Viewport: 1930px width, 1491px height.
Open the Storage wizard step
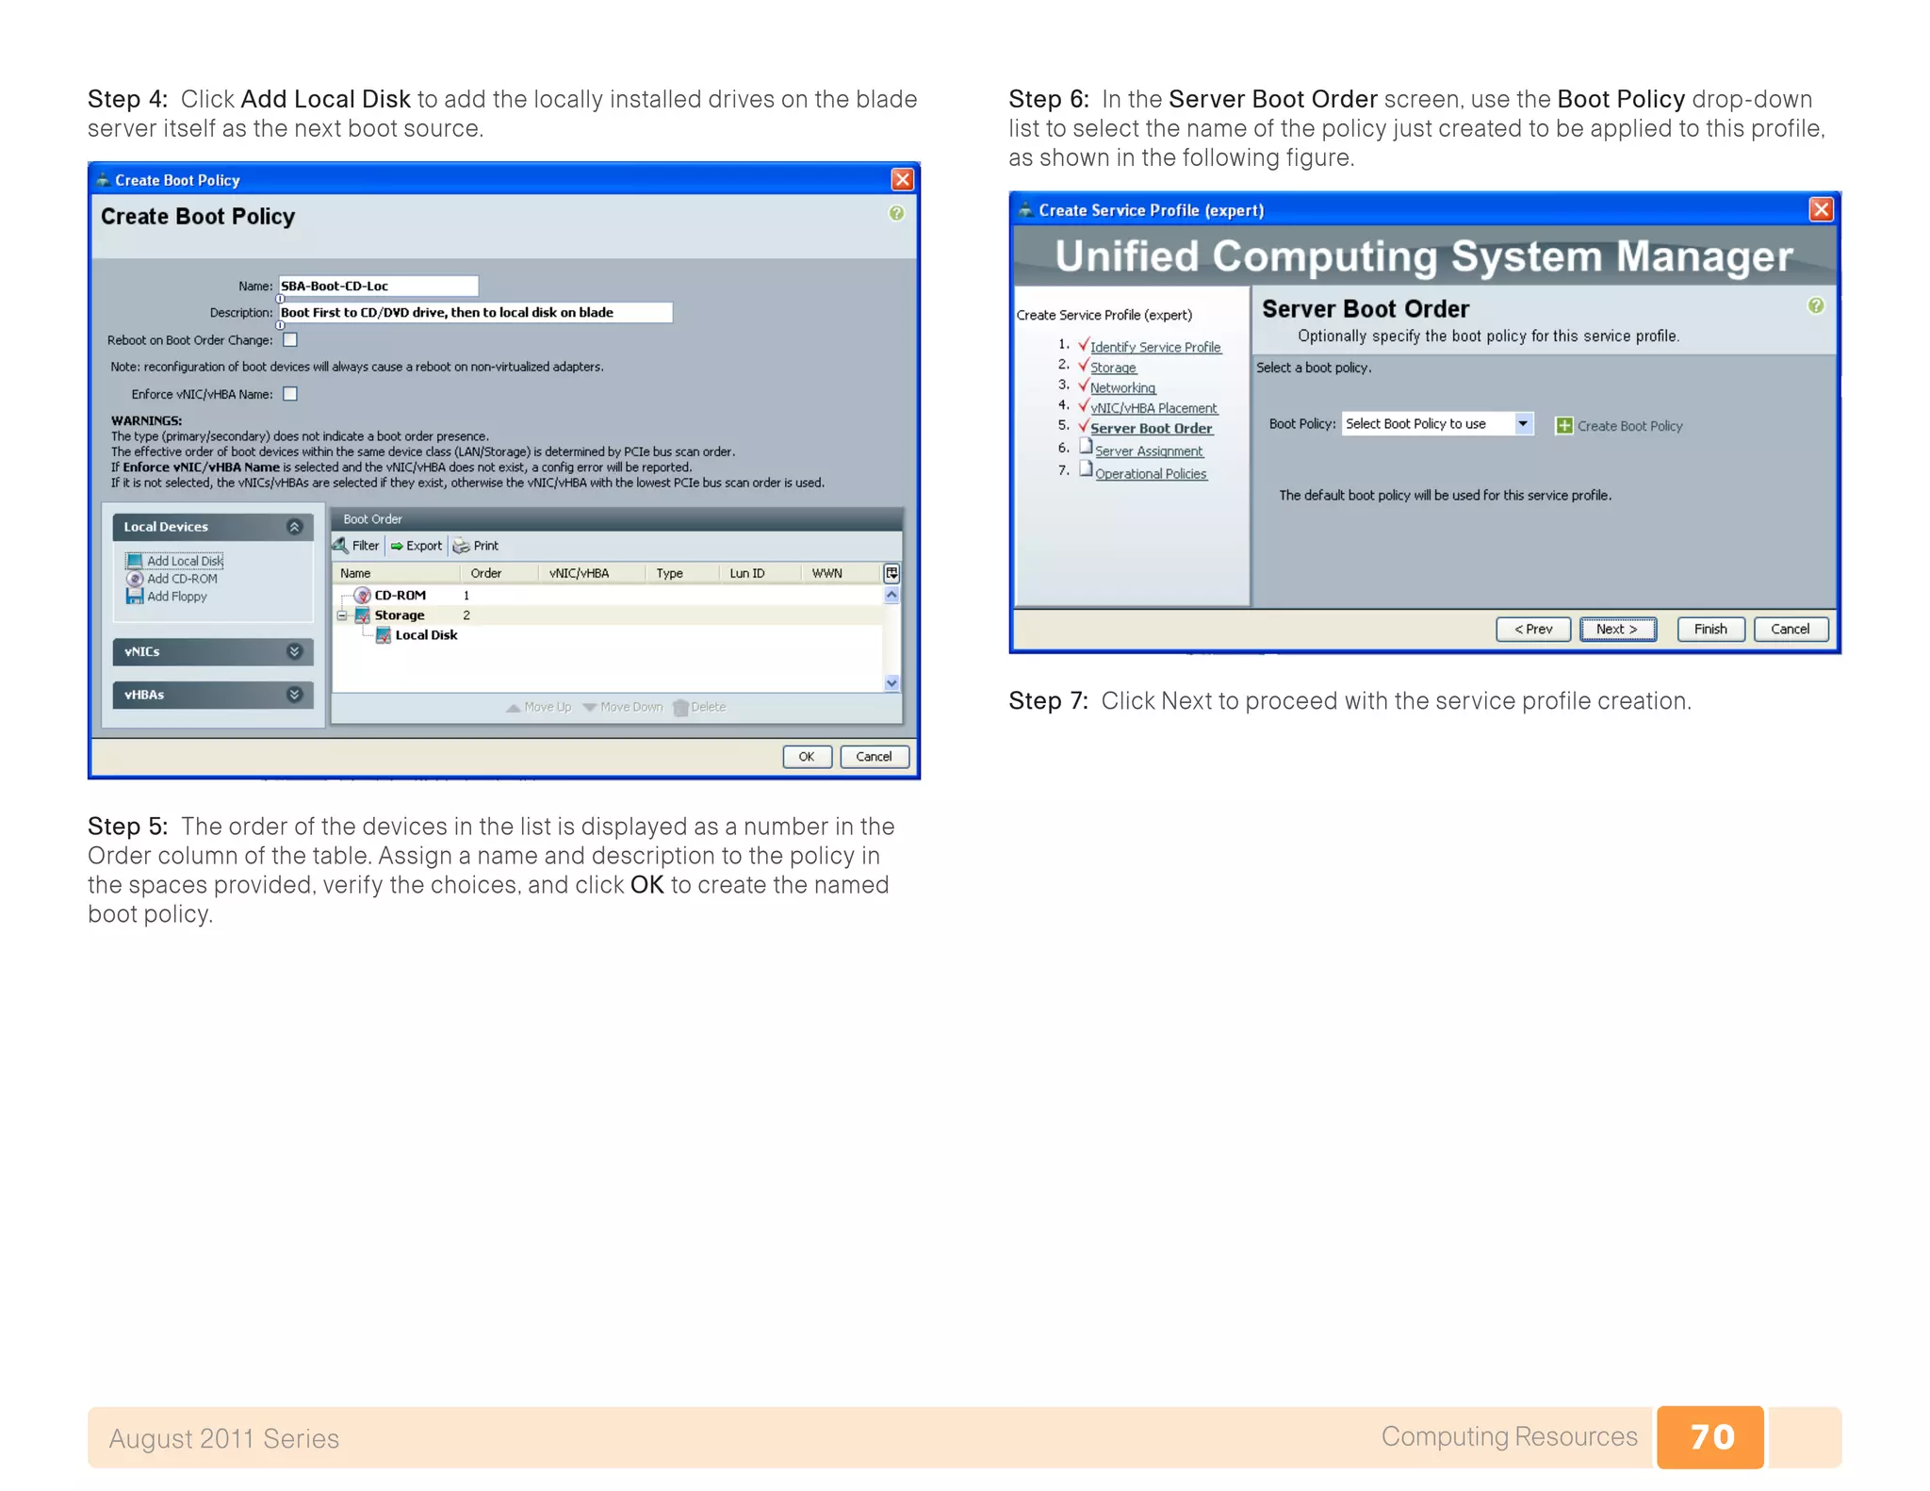click(x=1113, y=368)
